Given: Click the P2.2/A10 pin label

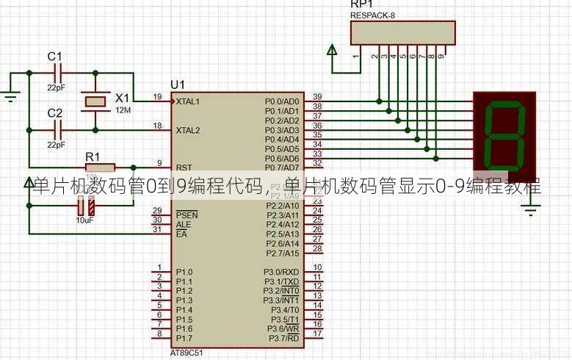Looking at the screenshot, I should (x=283, y=206).
